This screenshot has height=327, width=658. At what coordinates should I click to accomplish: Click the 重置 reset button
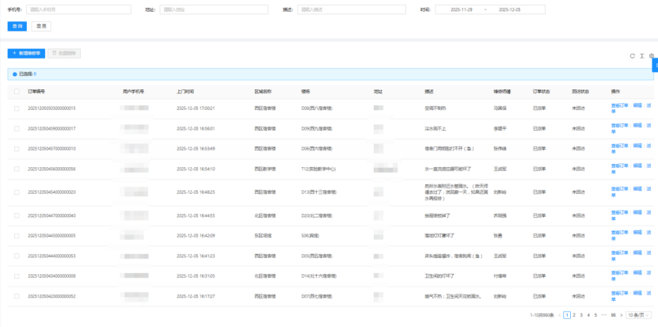pos(41,26)
